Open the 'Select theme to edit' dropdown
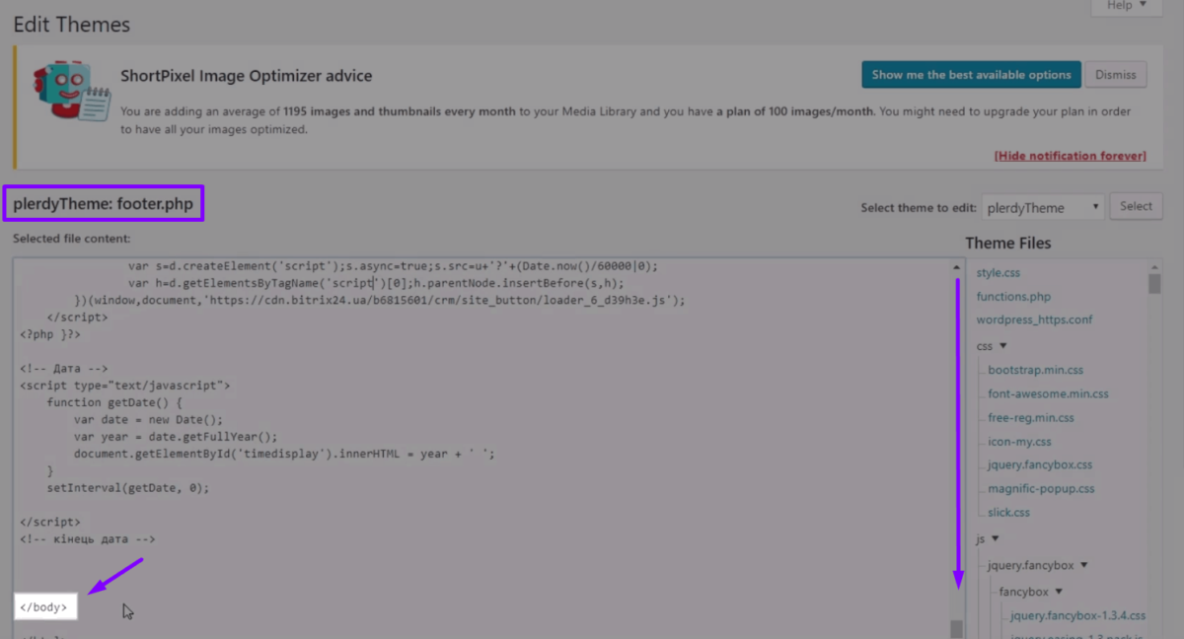Image resolution: width=1184 pixels, height=639 pixels. (1042, 207)
